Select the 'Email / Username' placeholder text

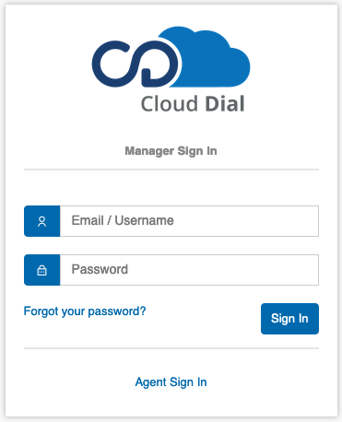click(123, 220)
